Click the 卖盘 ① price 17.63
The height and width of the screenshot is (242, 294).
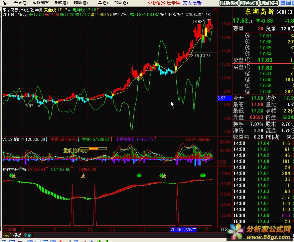coord(265,60)
